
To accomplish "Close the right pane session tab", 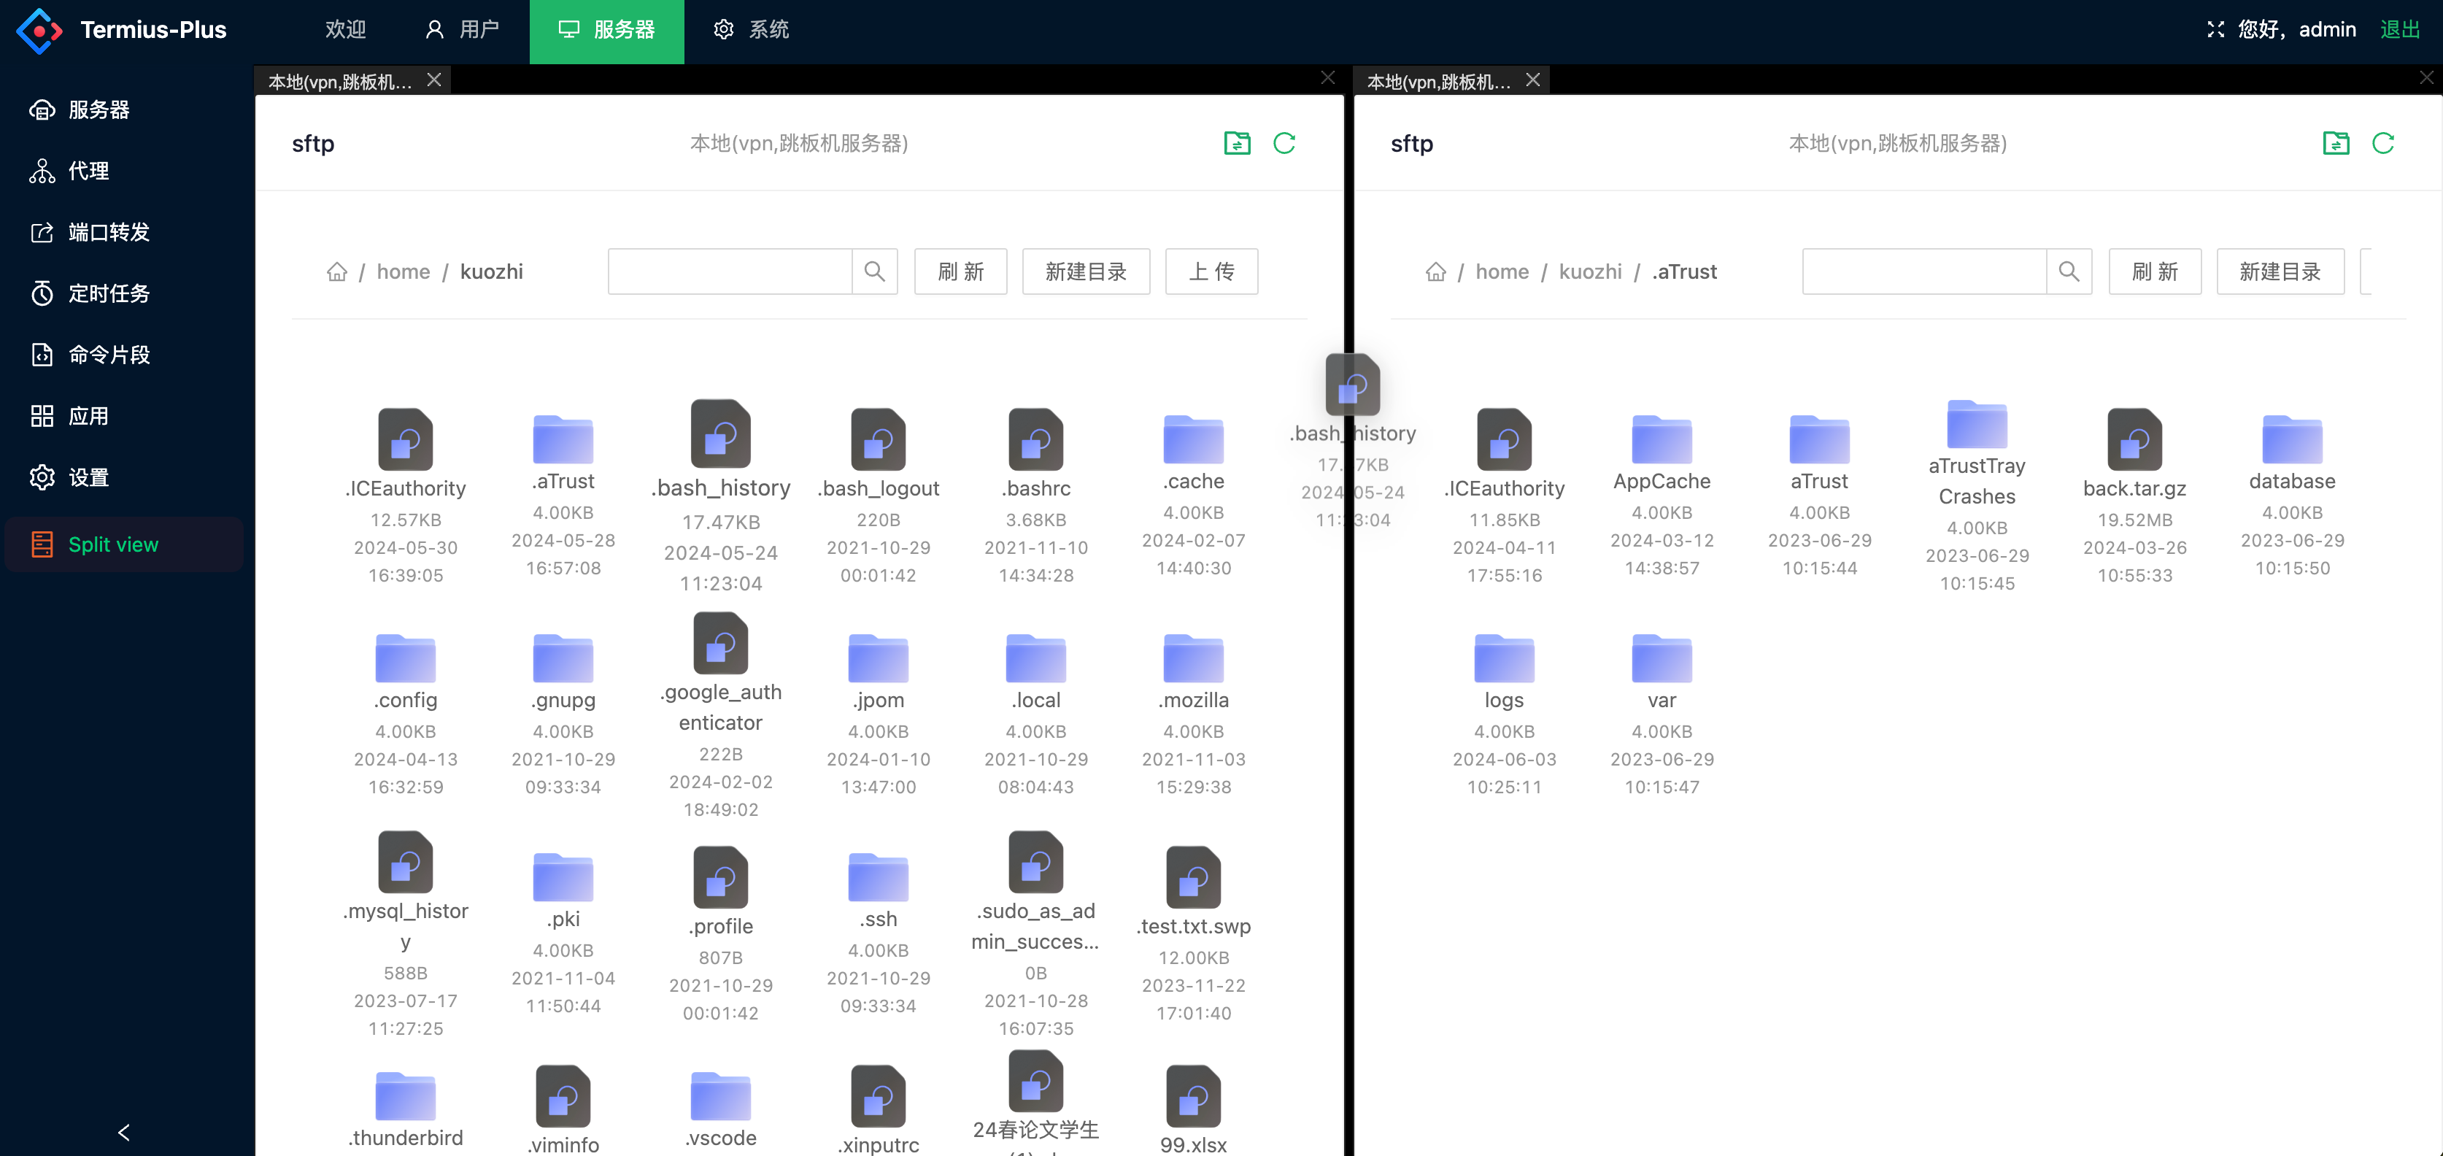I will click(1532, 80).
